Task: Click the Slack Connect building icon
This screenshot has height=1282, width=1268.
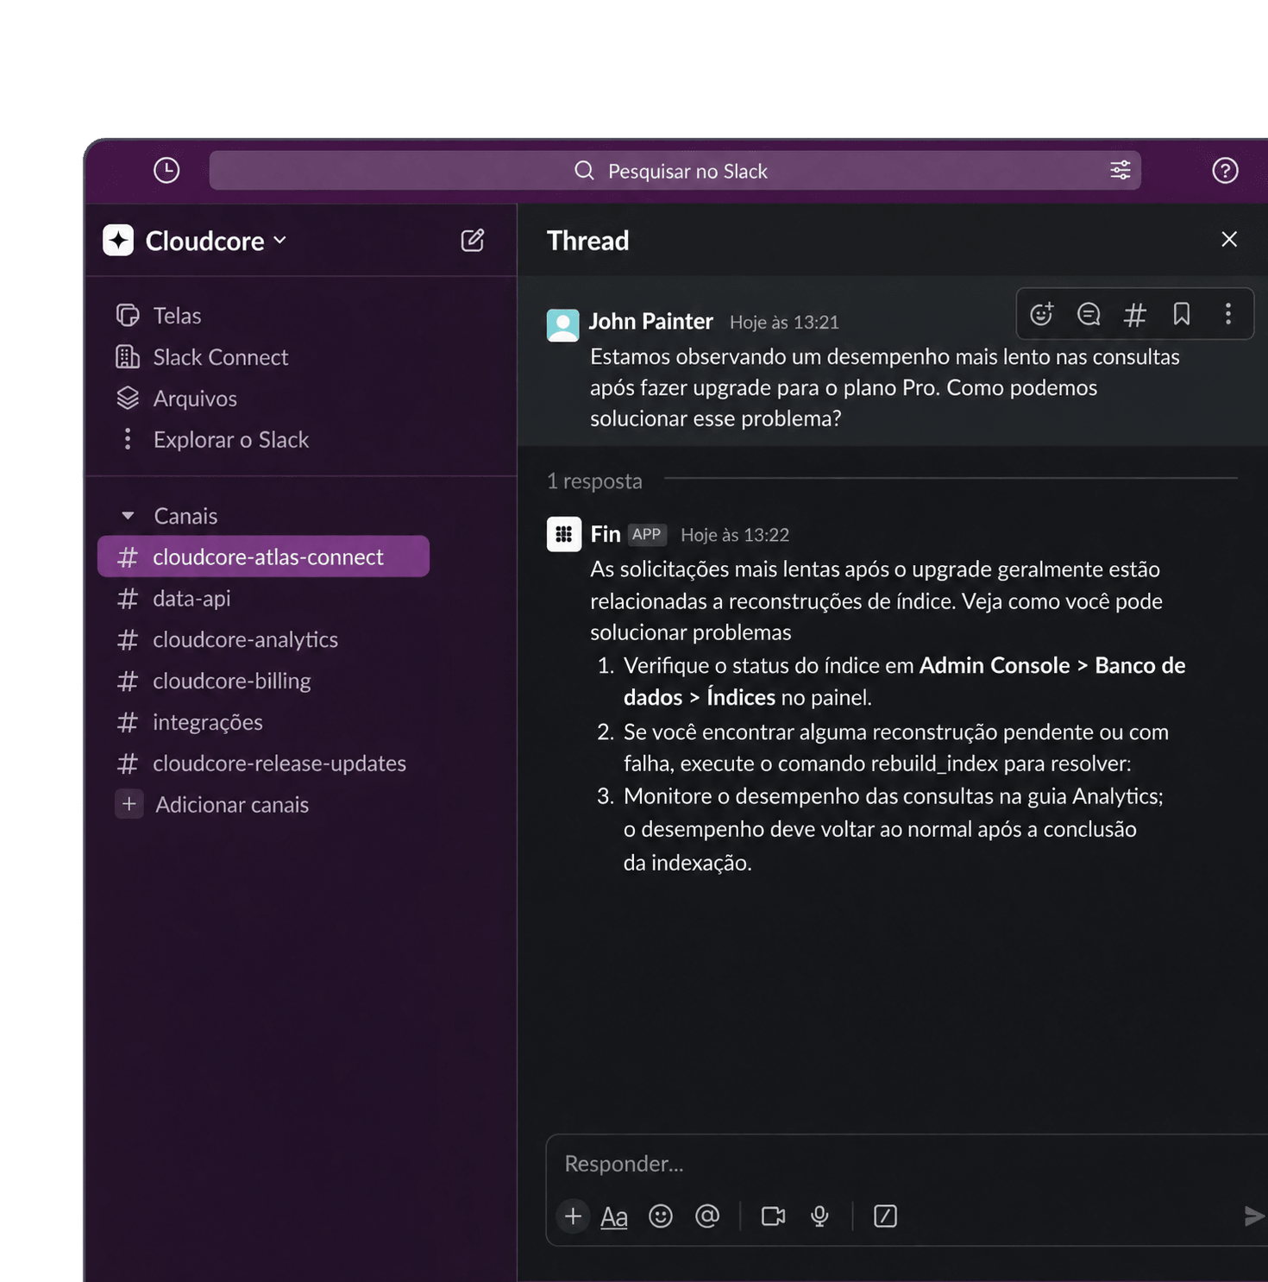Action: point(128,356)
